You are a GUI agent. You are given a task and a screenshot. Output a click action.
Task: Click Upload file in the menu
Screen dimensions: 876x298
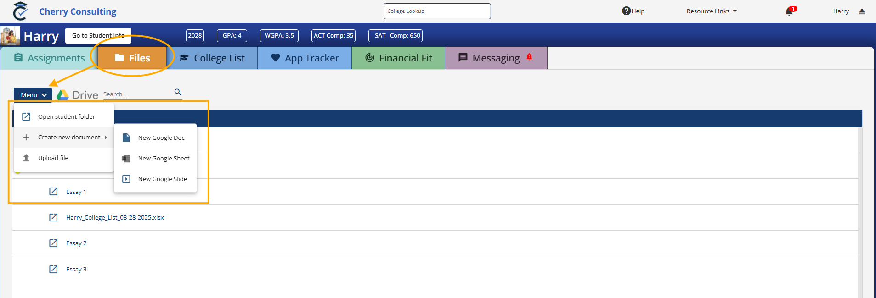tap(53, 158)
